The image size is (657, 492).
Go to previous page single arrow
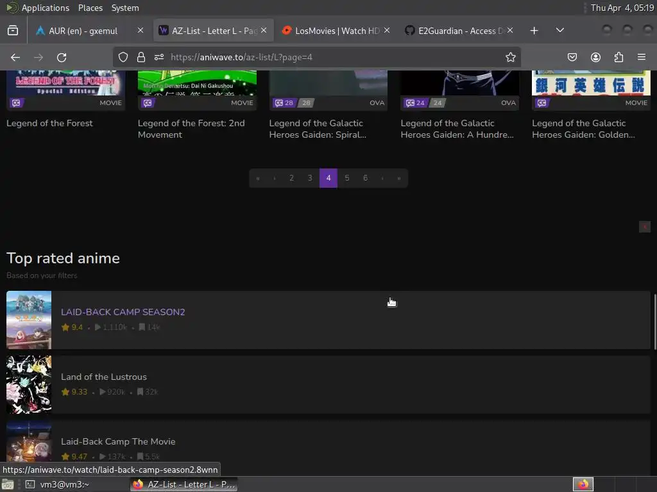275,178
